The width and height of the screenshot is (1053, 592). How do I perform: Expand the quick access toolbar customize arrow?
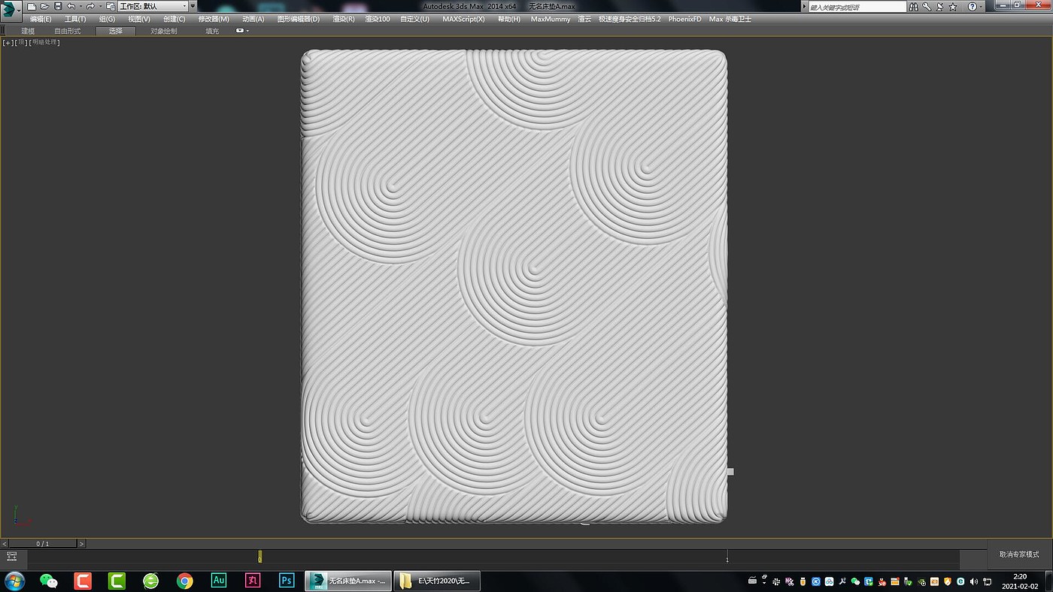193,6
